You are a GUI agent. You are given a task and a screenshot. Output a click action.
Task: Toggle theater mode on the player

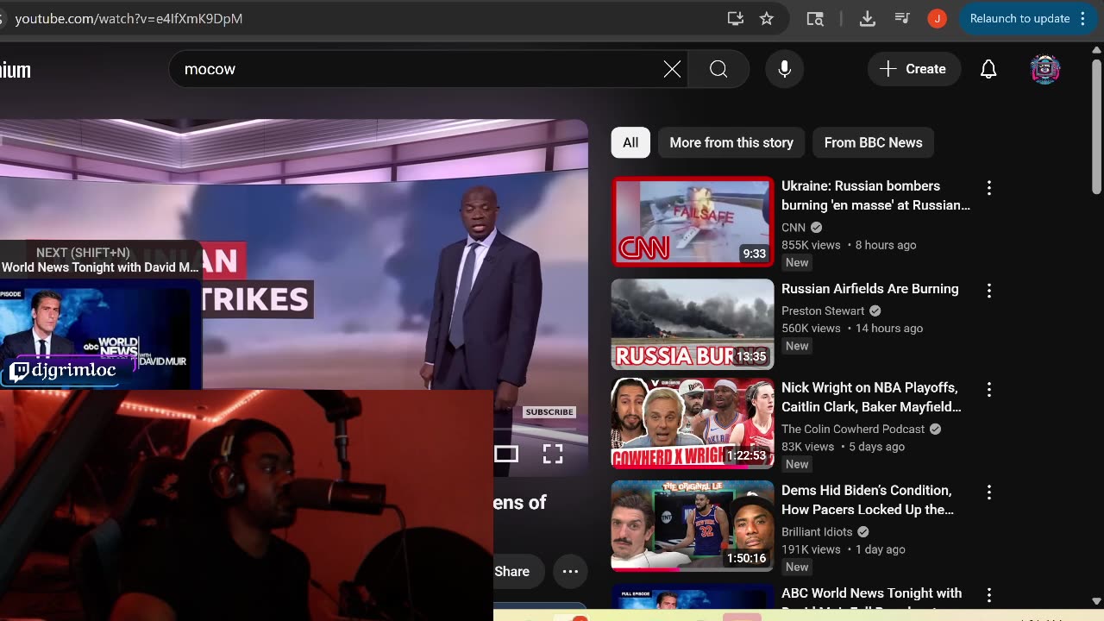point(505,454)
